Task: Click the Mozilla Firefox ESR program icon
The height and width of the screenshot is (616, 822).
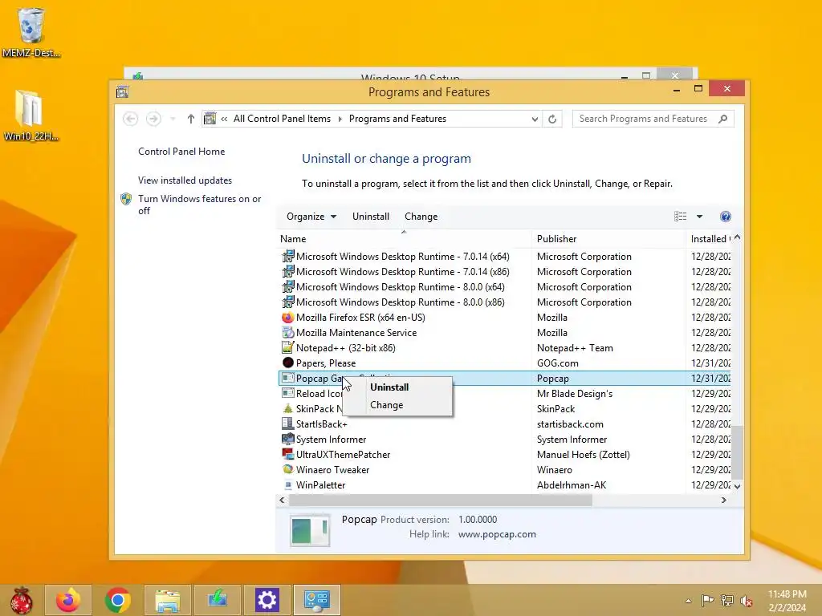Action: coord(288,318)
